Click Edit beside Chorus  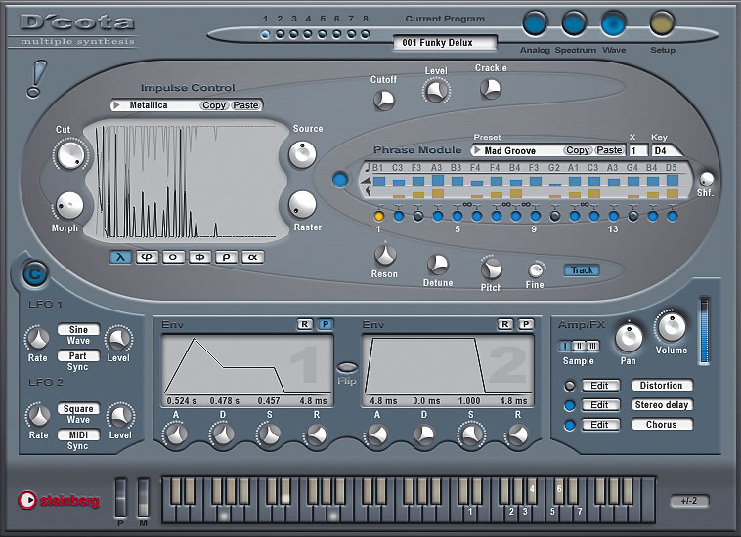pyautogui.click(x=599, y=425)
